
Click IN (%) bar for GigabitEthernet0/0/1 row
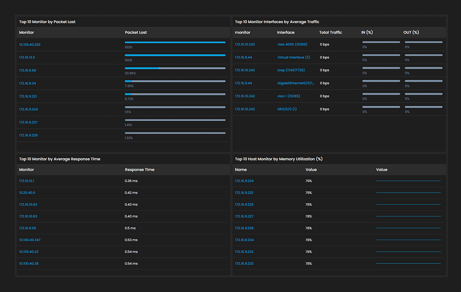click(x=381, y=81)
